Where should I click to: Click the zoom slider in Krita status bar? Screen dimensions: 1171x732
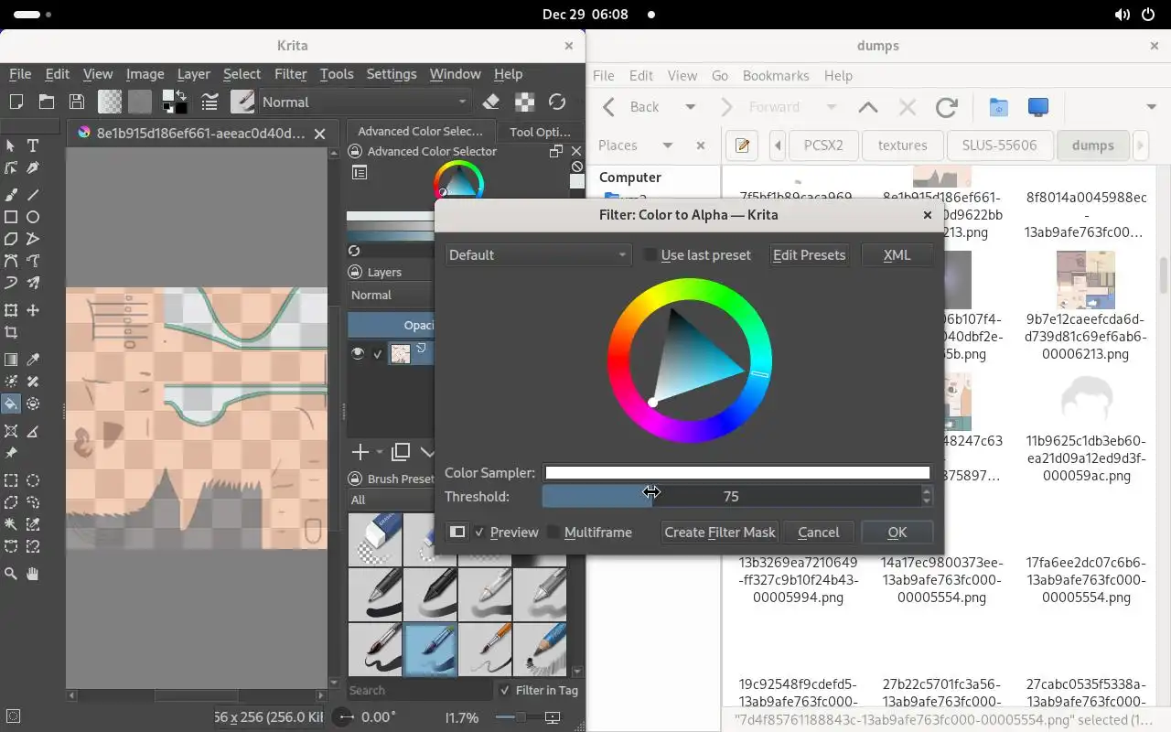tap(519, 717)
